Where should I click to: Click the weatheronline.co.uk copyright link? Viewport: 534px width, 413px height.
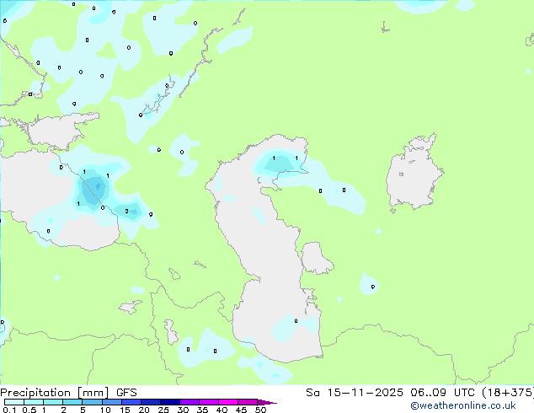(463, 405)
